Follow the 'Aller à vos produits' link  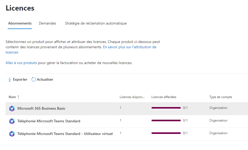pos(21,63)
